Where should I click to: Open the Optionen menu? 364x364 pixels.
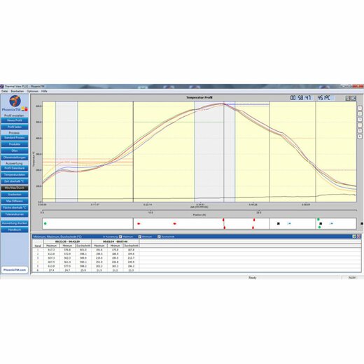pyautogui.click(x=32, y=91)
